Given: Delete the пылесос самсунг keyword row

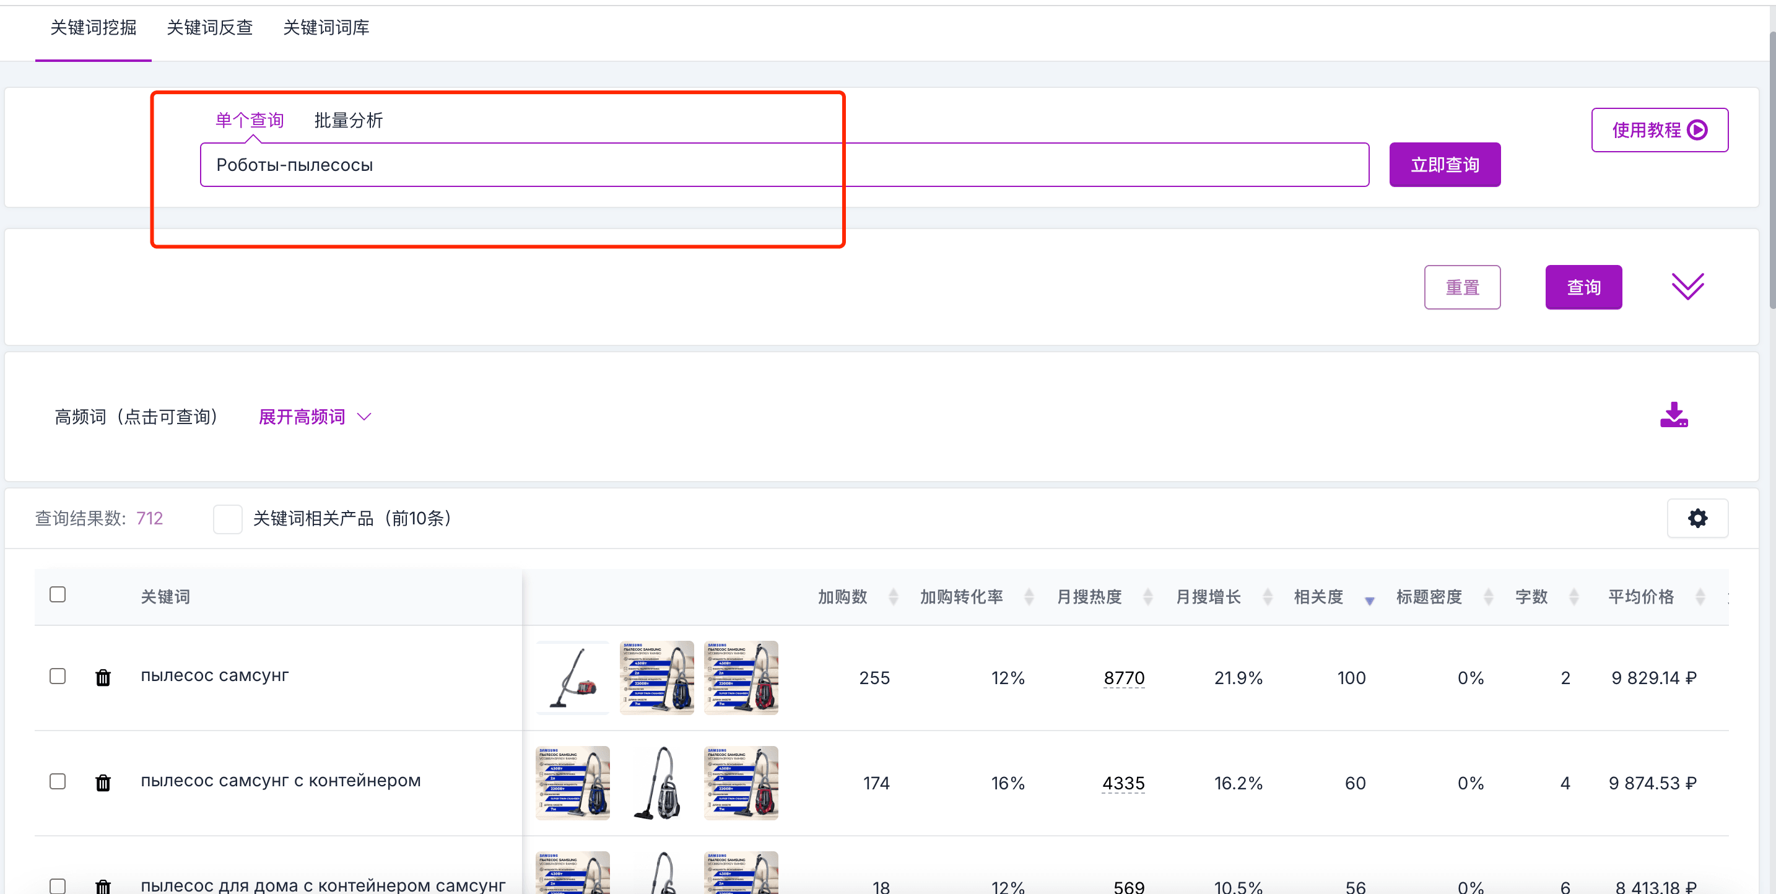Looking at the screenshot, I should click(x=103, y=677).
